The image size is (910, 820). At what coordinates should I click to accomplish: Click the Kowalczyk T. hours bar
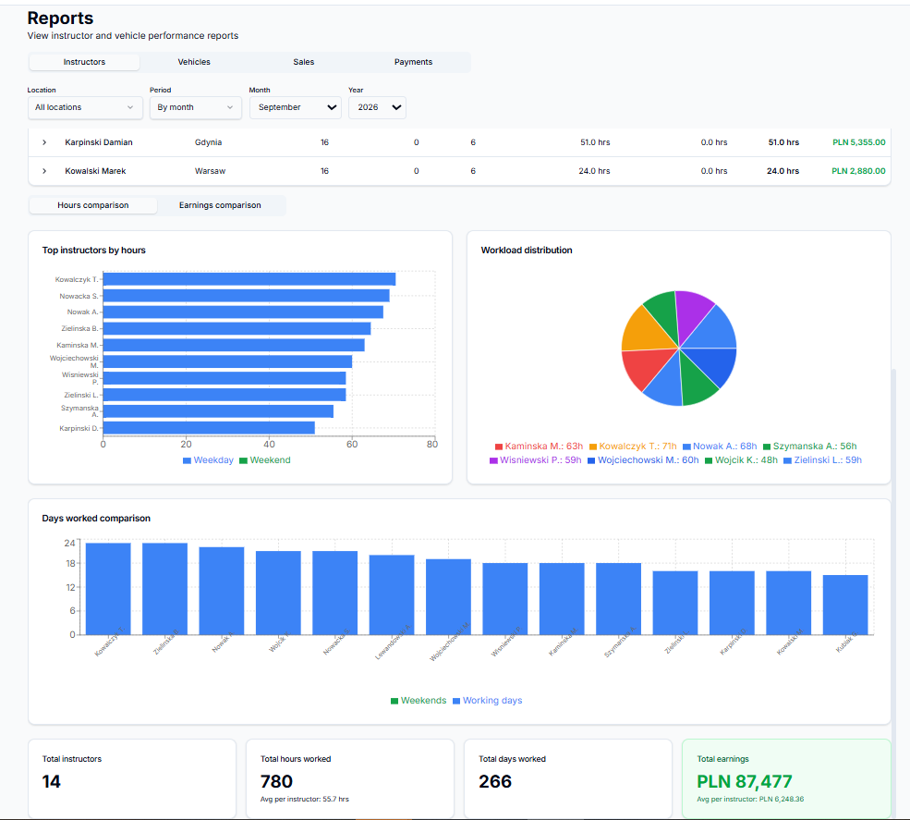click(249, 279)
